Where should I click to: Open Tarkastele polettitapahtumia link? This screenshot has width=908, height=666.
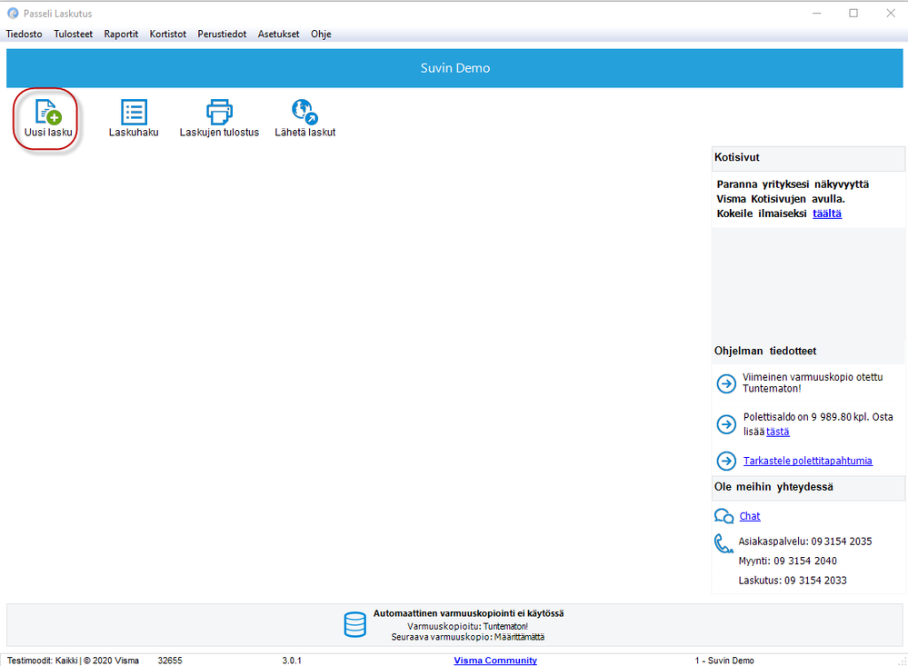(x=808, y=461)
